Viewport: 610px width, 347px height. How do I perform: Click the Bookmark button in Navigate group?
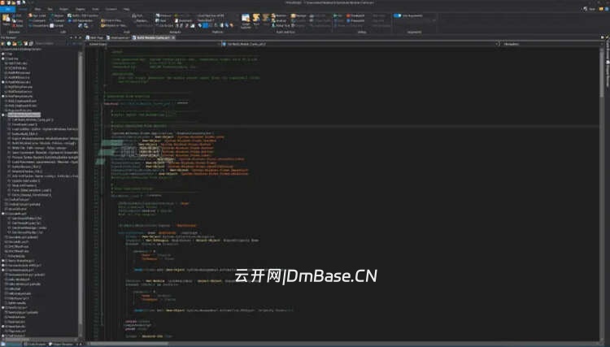[183, 20]
